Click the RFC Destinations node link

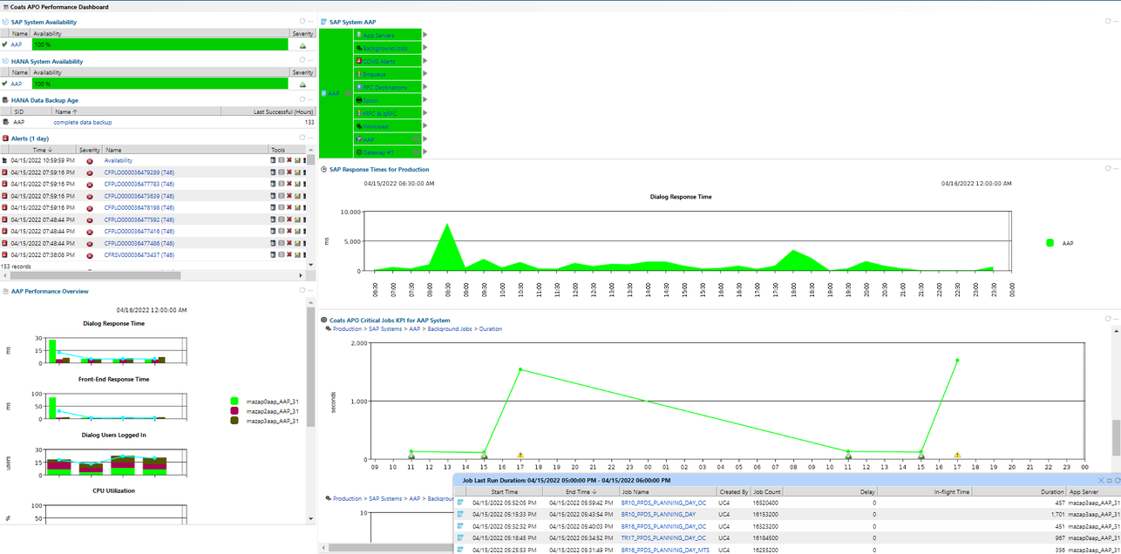point(385,87)
